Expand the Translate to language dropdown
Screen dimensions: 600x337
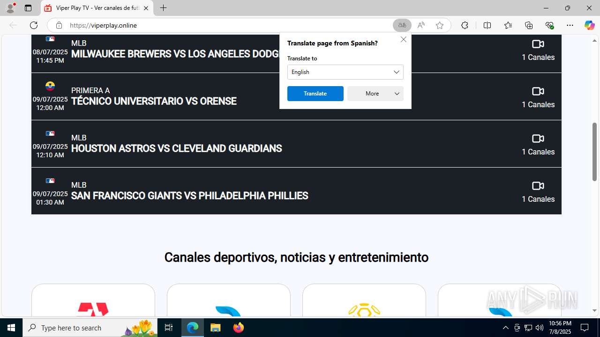(x=345, y=72)
